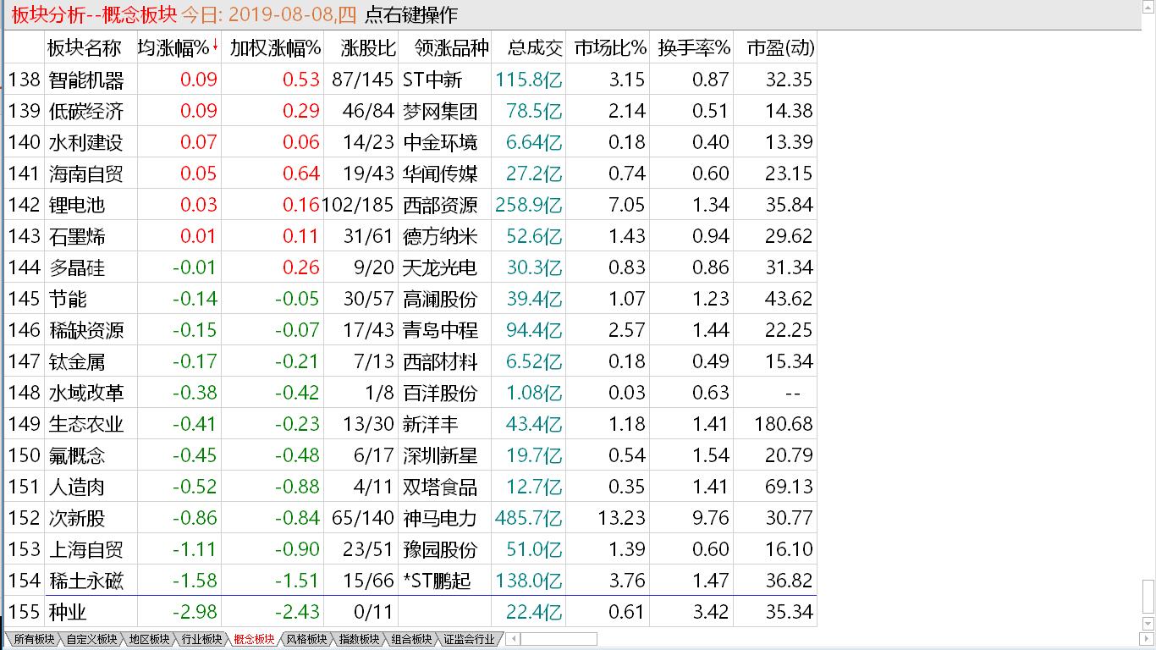Click leading stock 青岛中程

coord(440,330)
